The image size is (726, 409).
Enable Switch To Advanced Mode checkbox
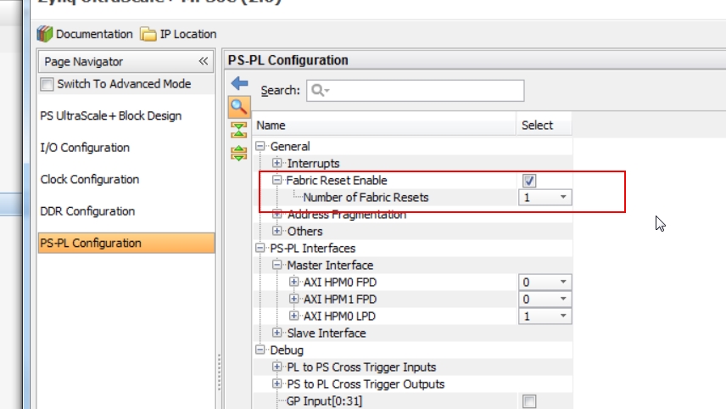(x=47, y=84)
